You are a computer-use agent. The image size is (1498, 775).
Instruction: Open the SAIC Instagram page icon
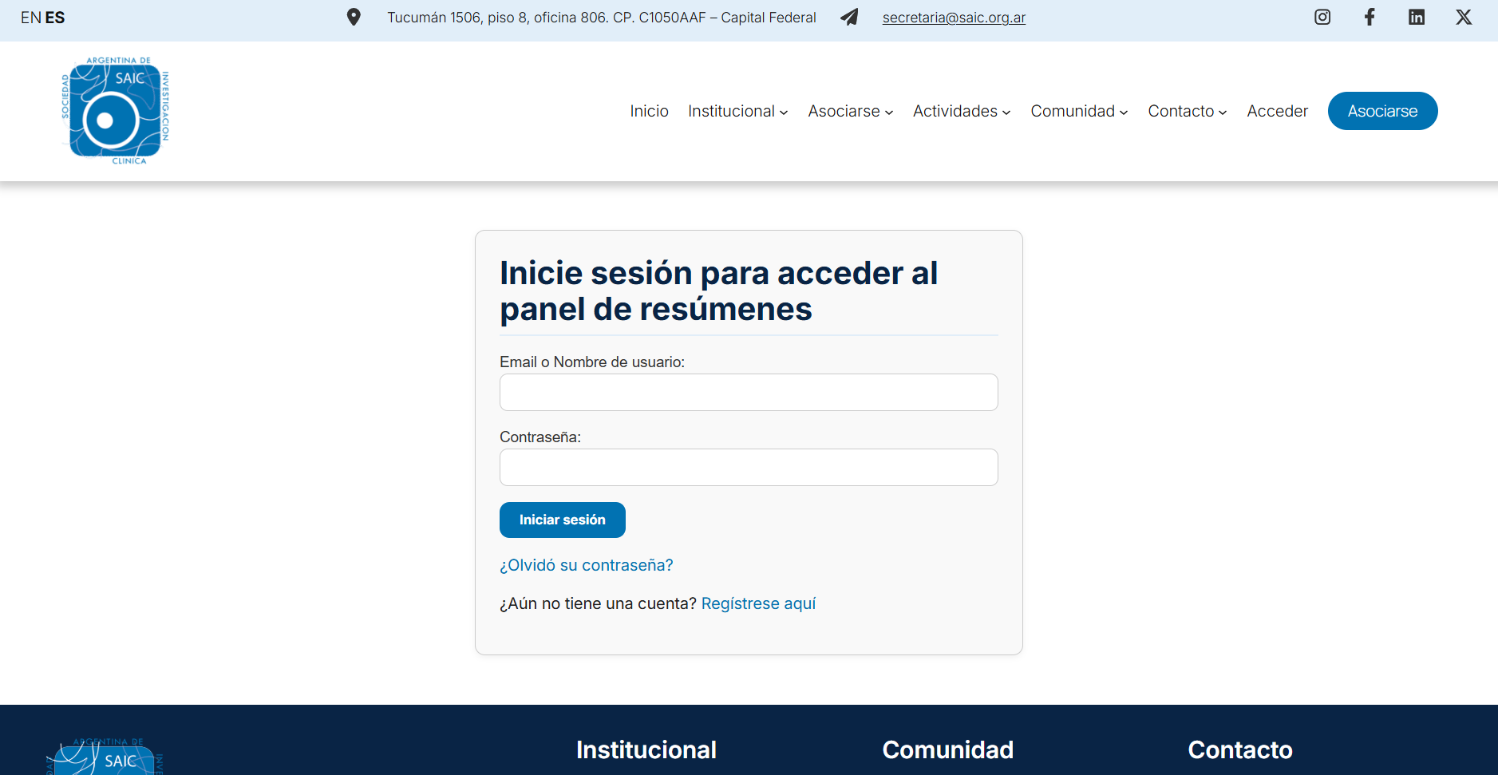1322,17
